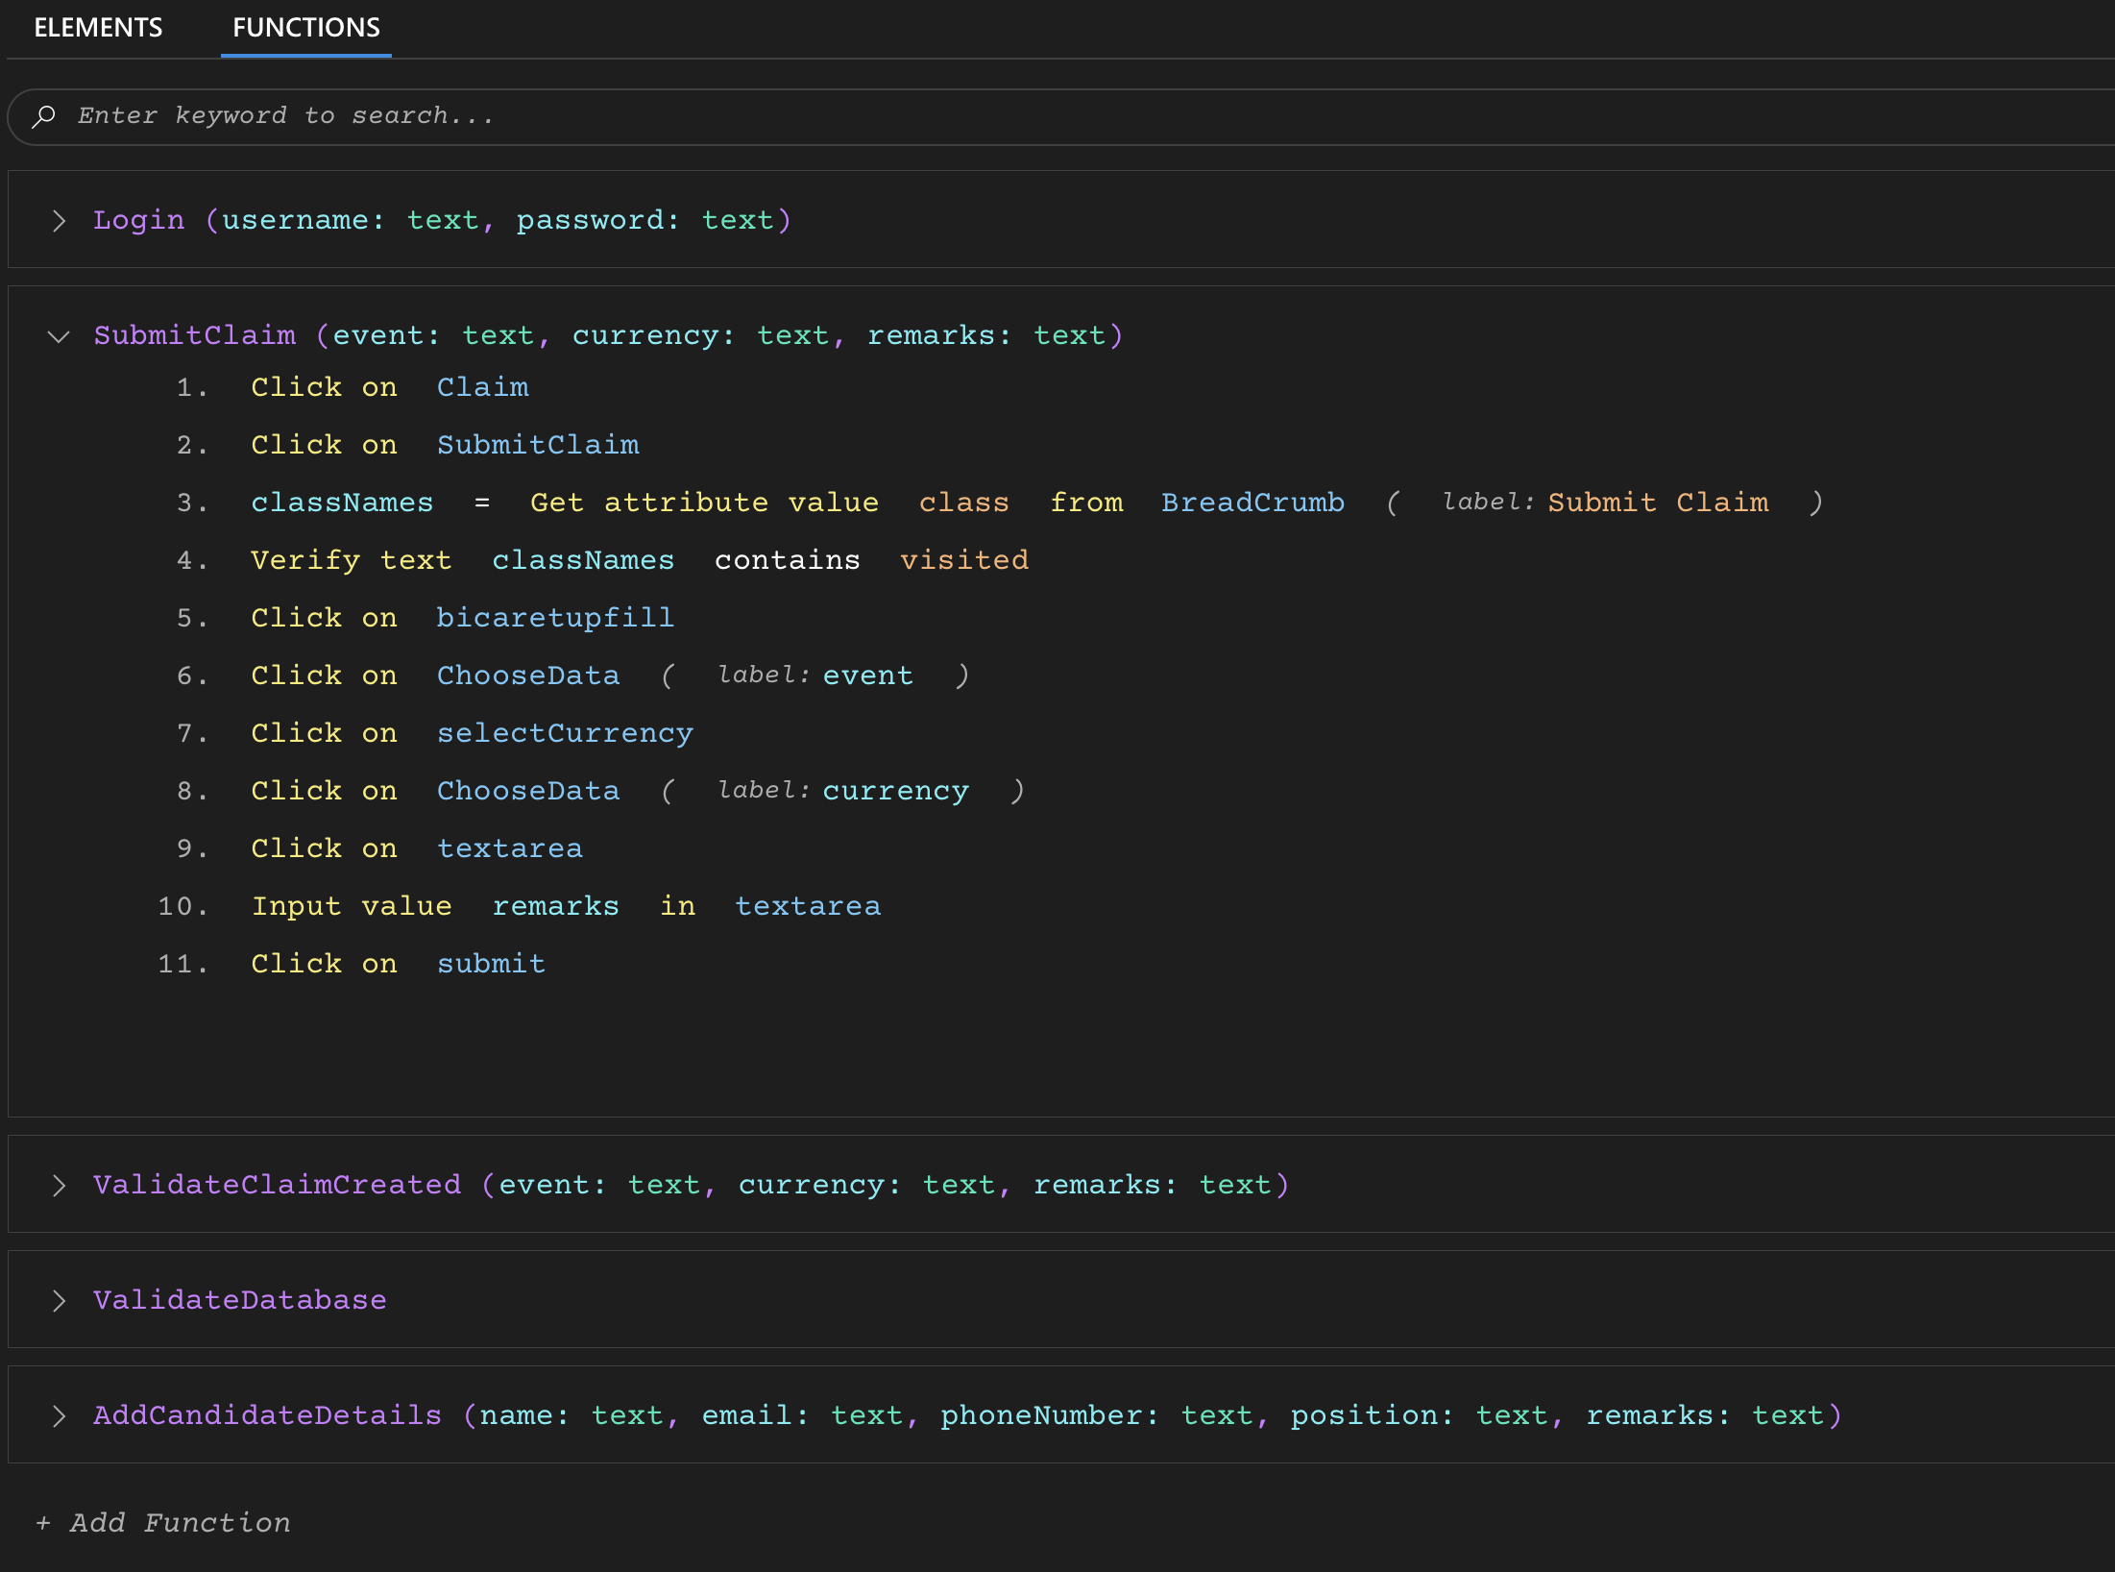Select the 'visited' value in step 4
Image resolution: width=2115 pixels, height=1572 pixels.
(x=964, y=560)
